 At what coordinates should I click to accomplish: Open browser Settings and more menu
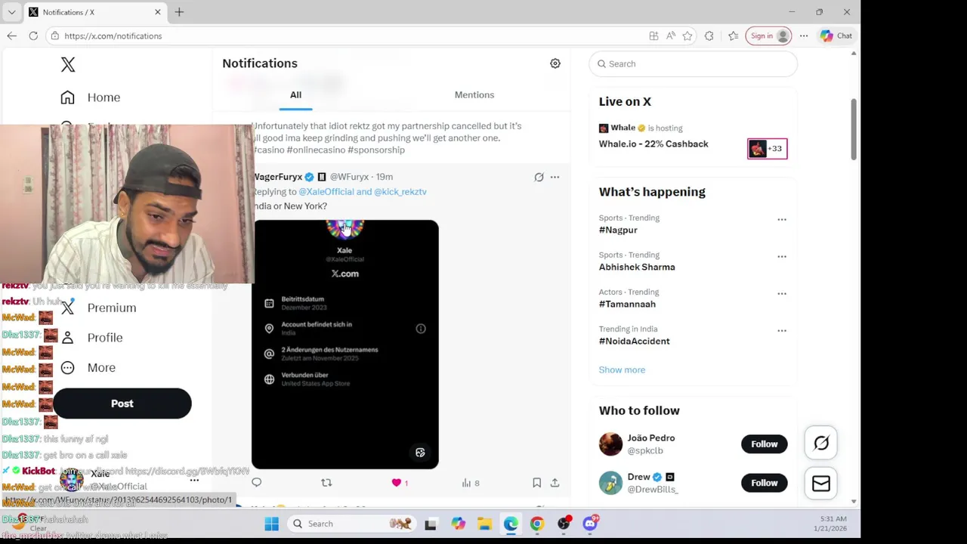pyautogui.click(x=804, y=36)
